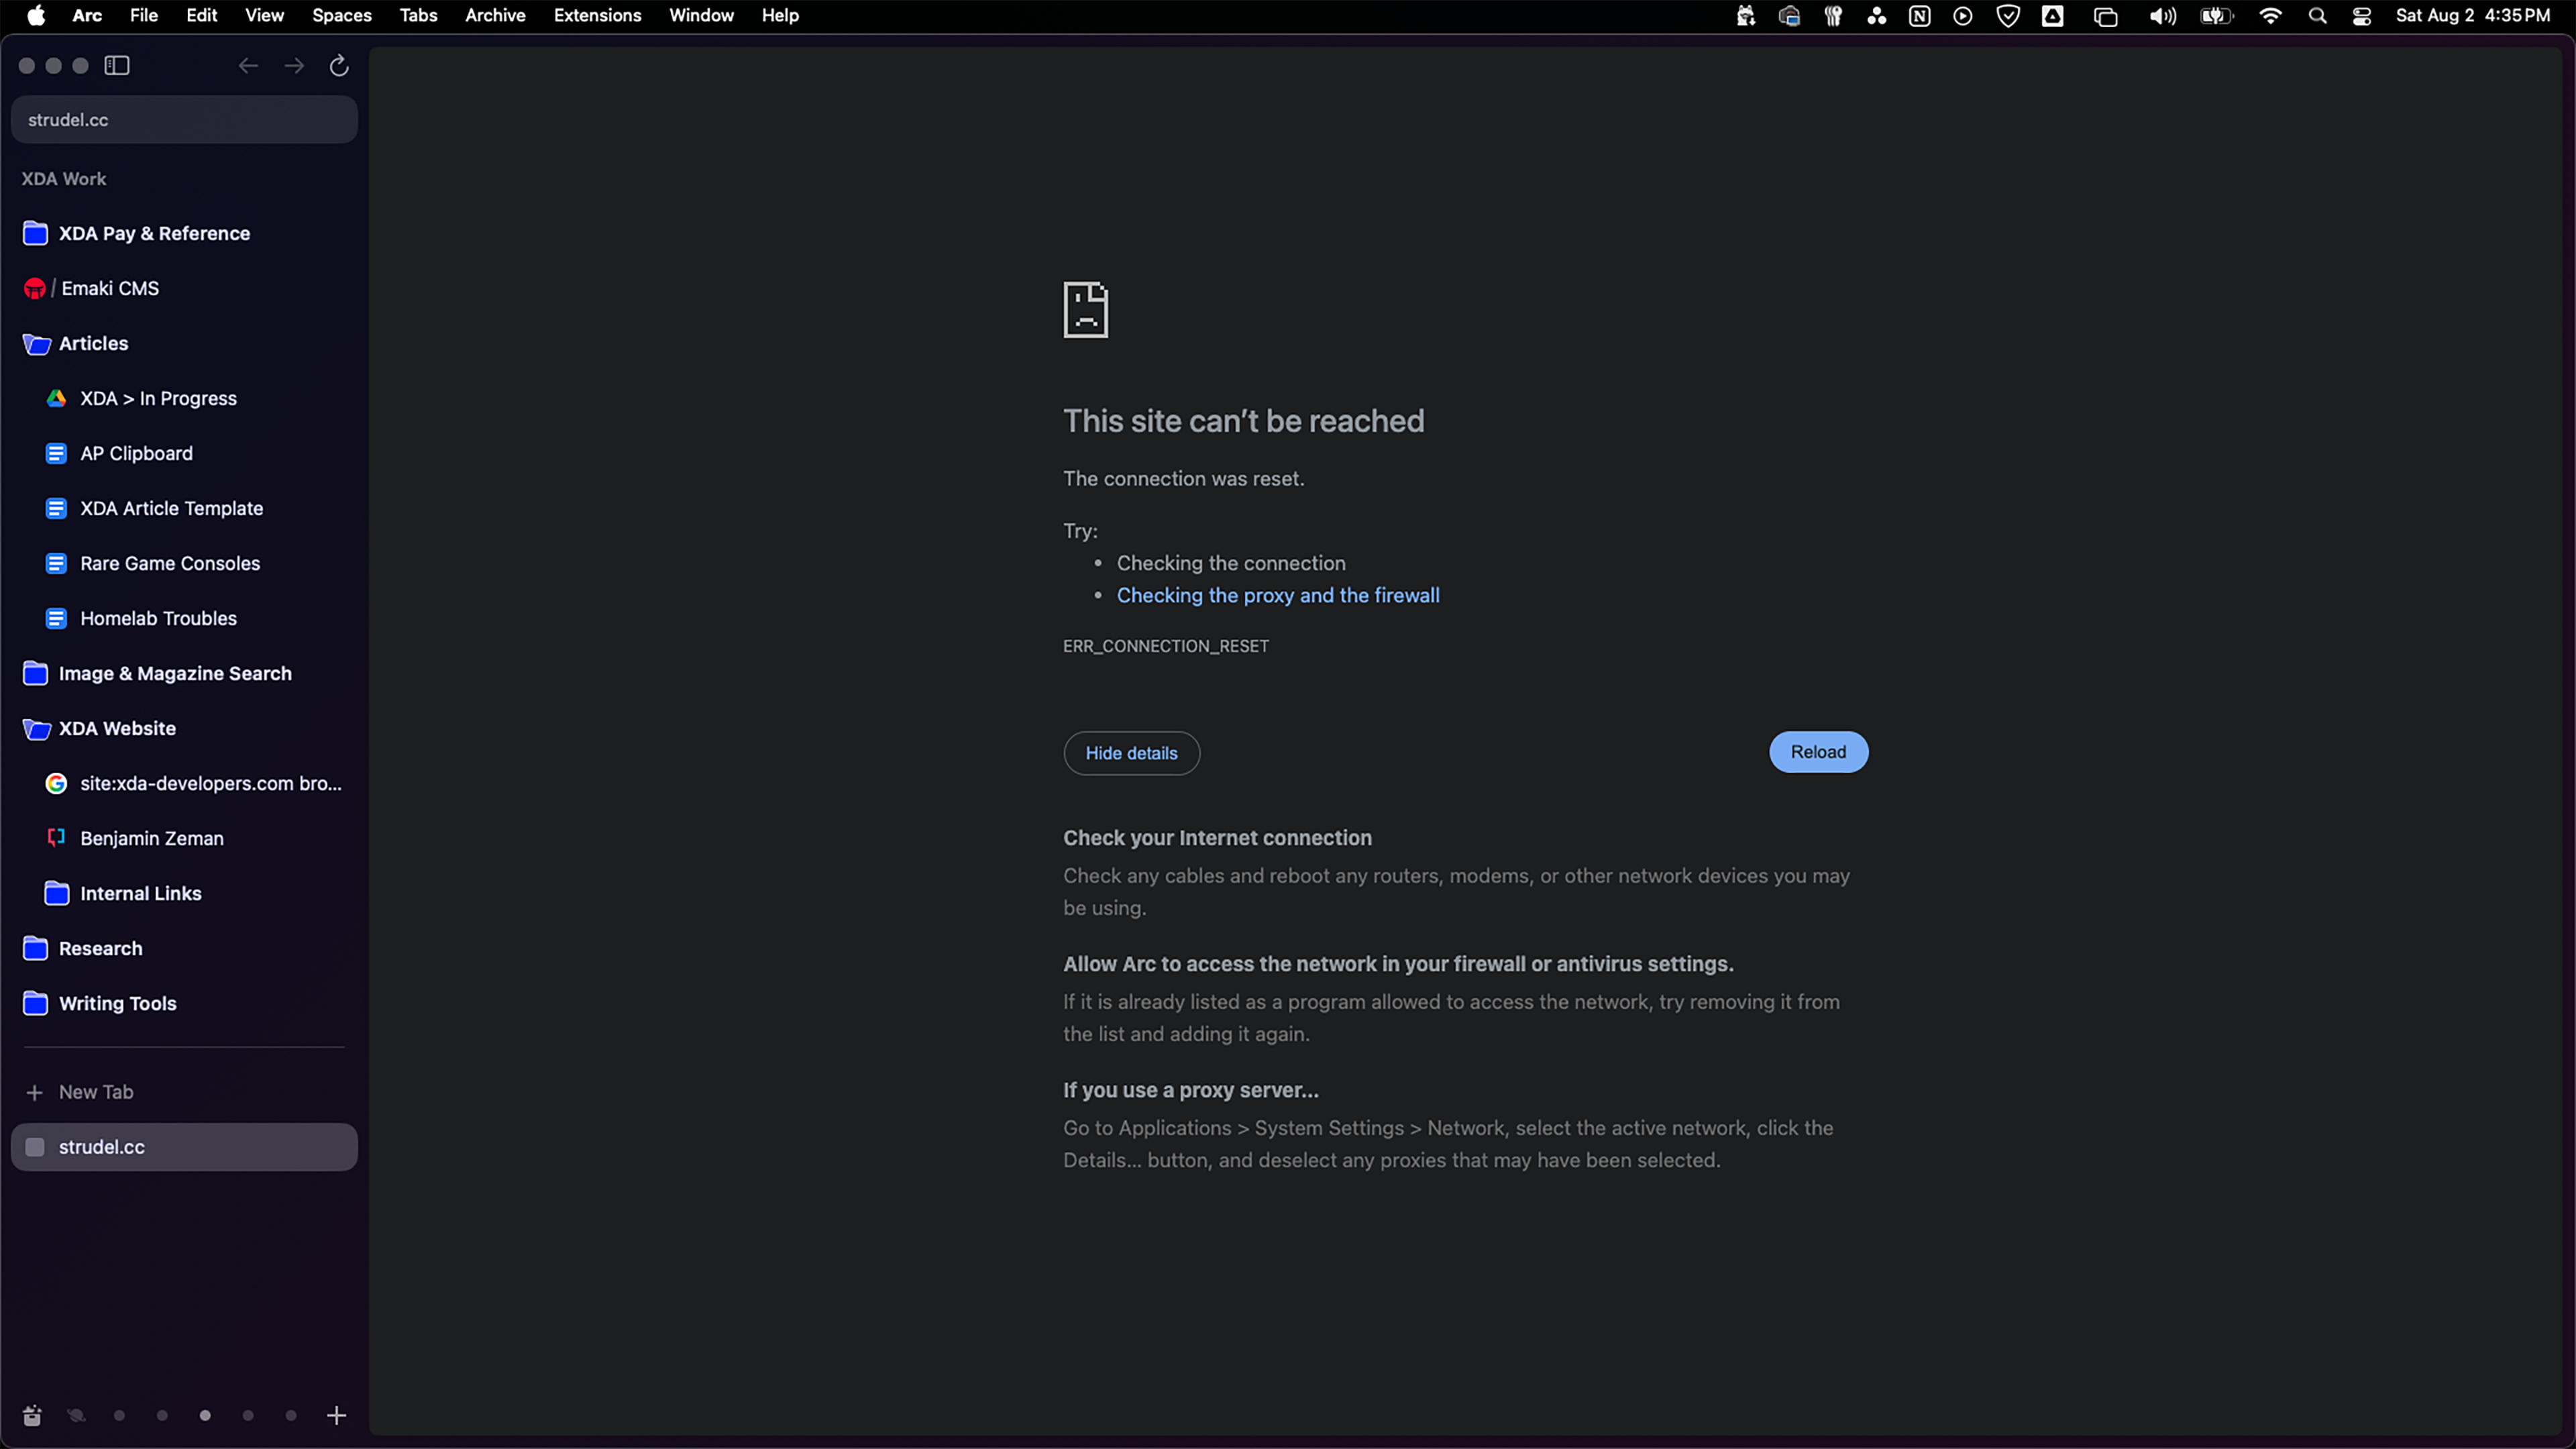Switch to the highlighted active space dot

pos(205,1415)
